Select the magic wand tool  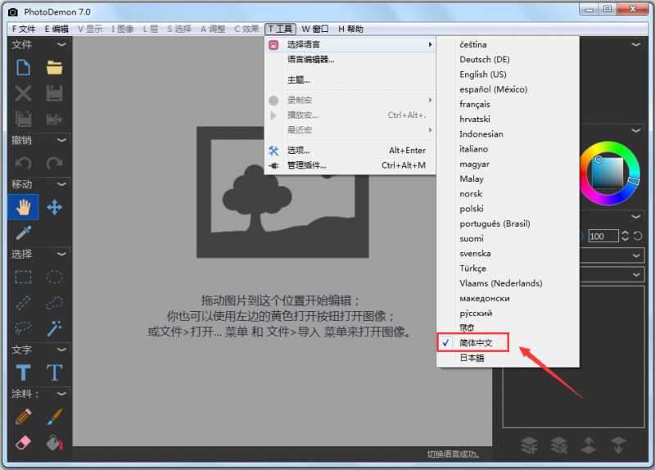pyautogui.click(x=54, y=328)
